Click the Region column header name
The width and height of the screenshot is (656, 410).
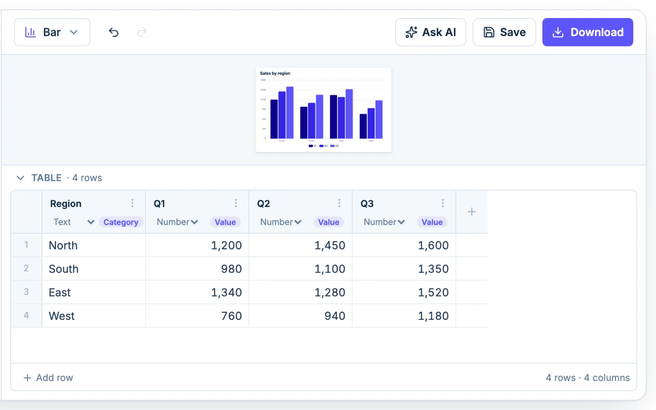pyautogui.click(x=66, y=204)
